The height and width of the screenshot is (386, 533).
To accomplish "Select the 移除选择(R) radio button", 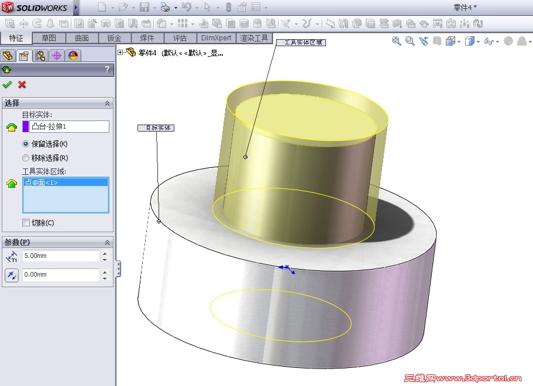I will point(26,158).
